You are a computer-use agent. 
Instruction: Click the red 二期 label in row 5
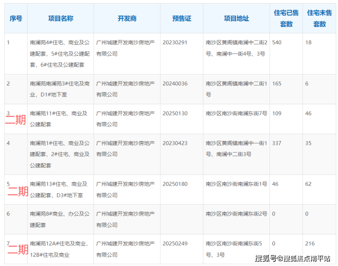[x=18, y=192]
